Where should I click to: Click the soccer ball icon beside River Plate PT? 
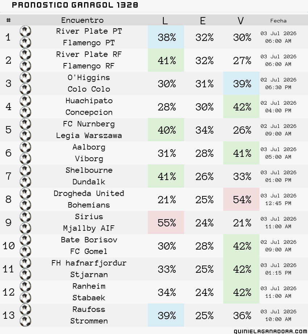pos(25,31)
